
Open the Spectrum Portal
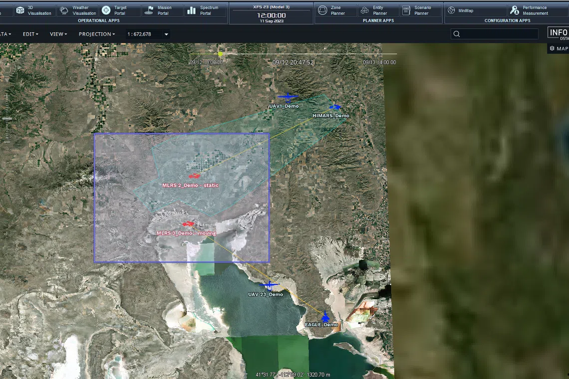click(206, 10)
